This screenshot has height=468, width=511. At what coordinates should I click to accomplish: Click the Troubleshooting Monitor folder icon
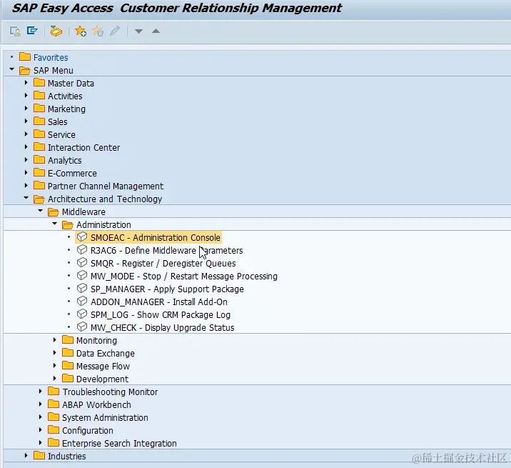54,392
